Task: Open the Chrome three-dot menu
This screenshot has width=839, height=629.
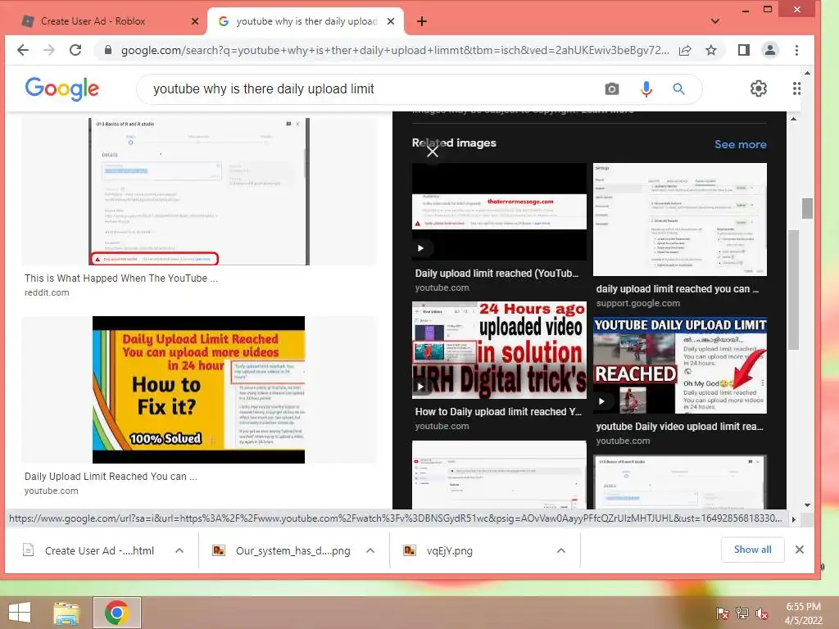Action: [796, 50]
